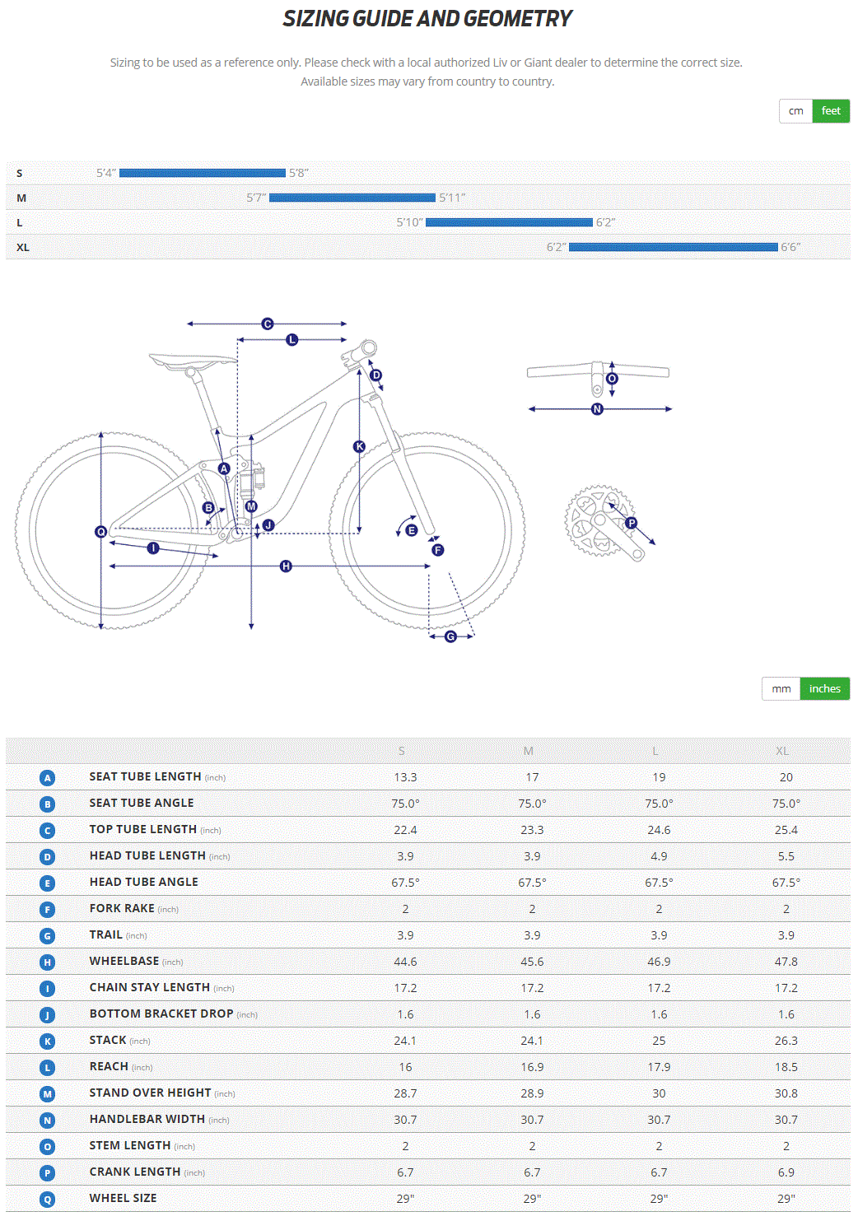
Task: Click the S column header in table
Action: pyautogui.click(x=402, y=751)
